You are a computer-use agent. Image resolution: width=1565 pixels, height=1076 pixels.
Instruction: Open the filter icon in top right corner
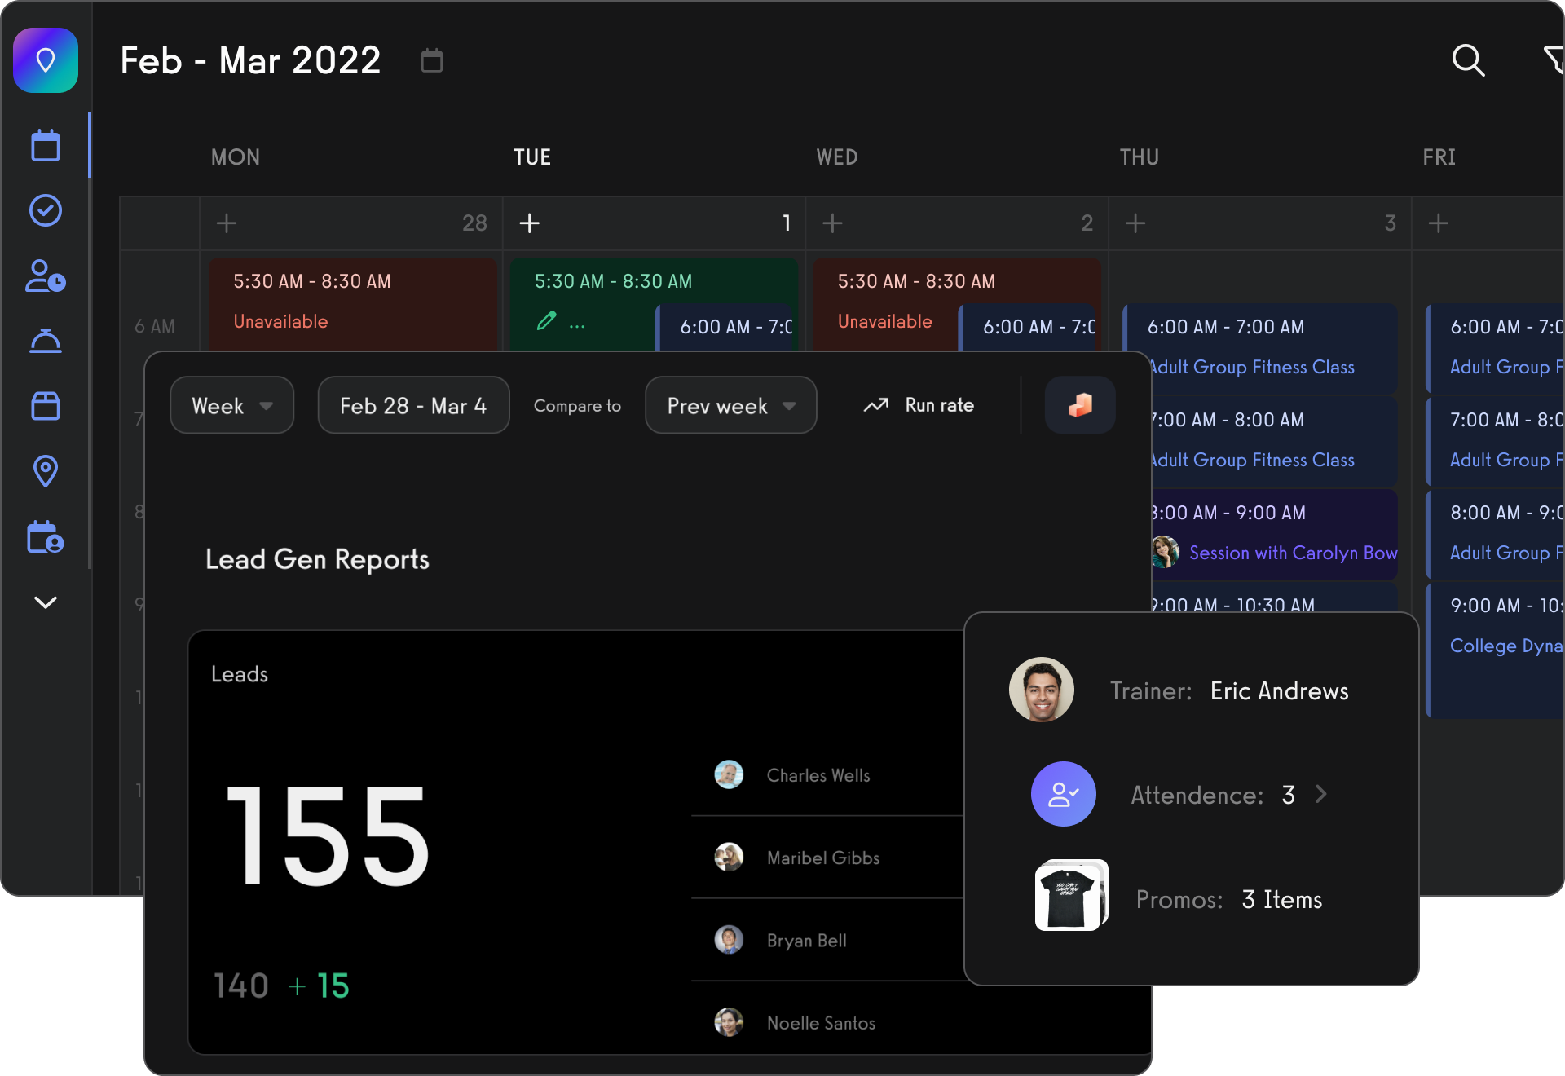1555,60
